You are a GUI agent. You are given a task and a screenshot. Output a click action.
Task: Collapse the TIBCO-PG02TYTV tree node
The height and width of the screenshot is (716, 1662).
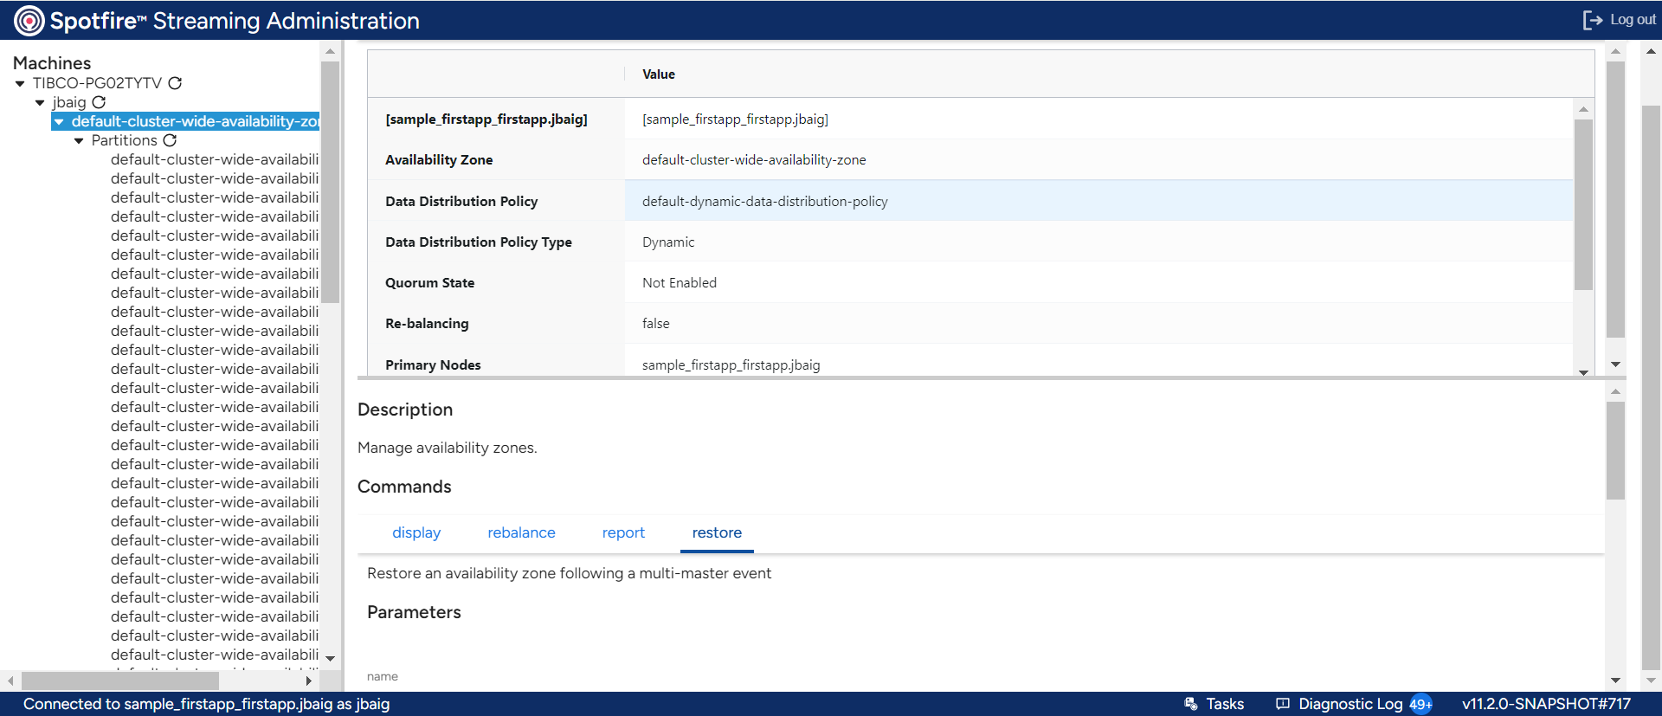tap(20, 84)
